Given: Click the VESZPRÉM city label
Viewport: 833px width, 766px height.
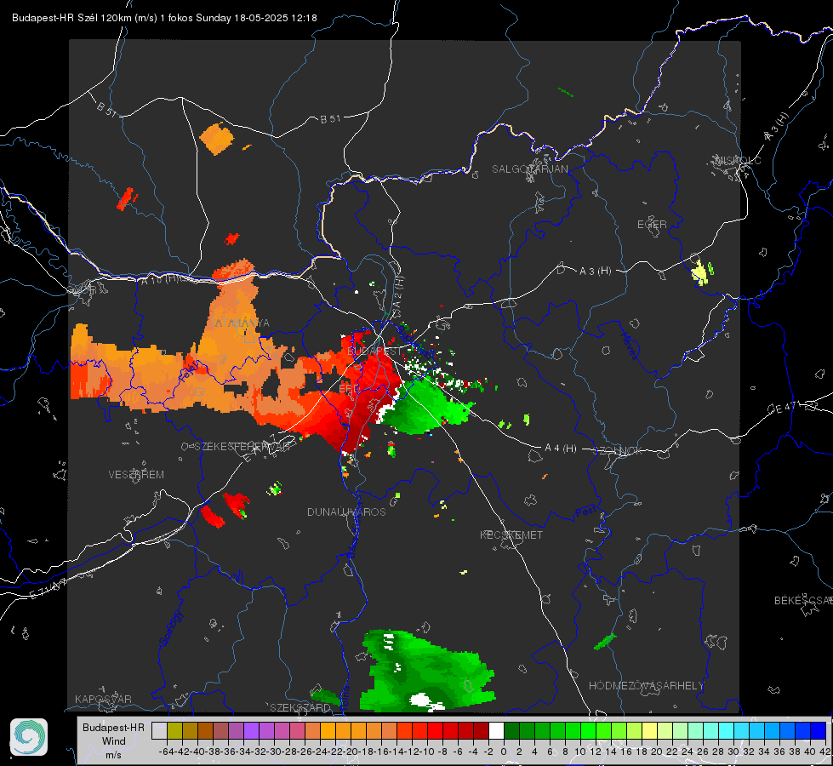Looking at the screenshot, I should (136, 475).
